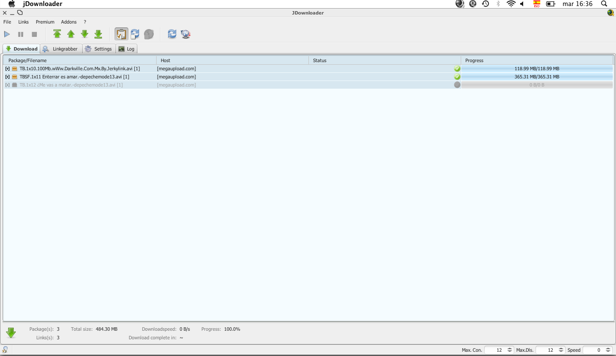Sort by Status column header
Viewport: 616px width, 356px height.
point(385,60)
